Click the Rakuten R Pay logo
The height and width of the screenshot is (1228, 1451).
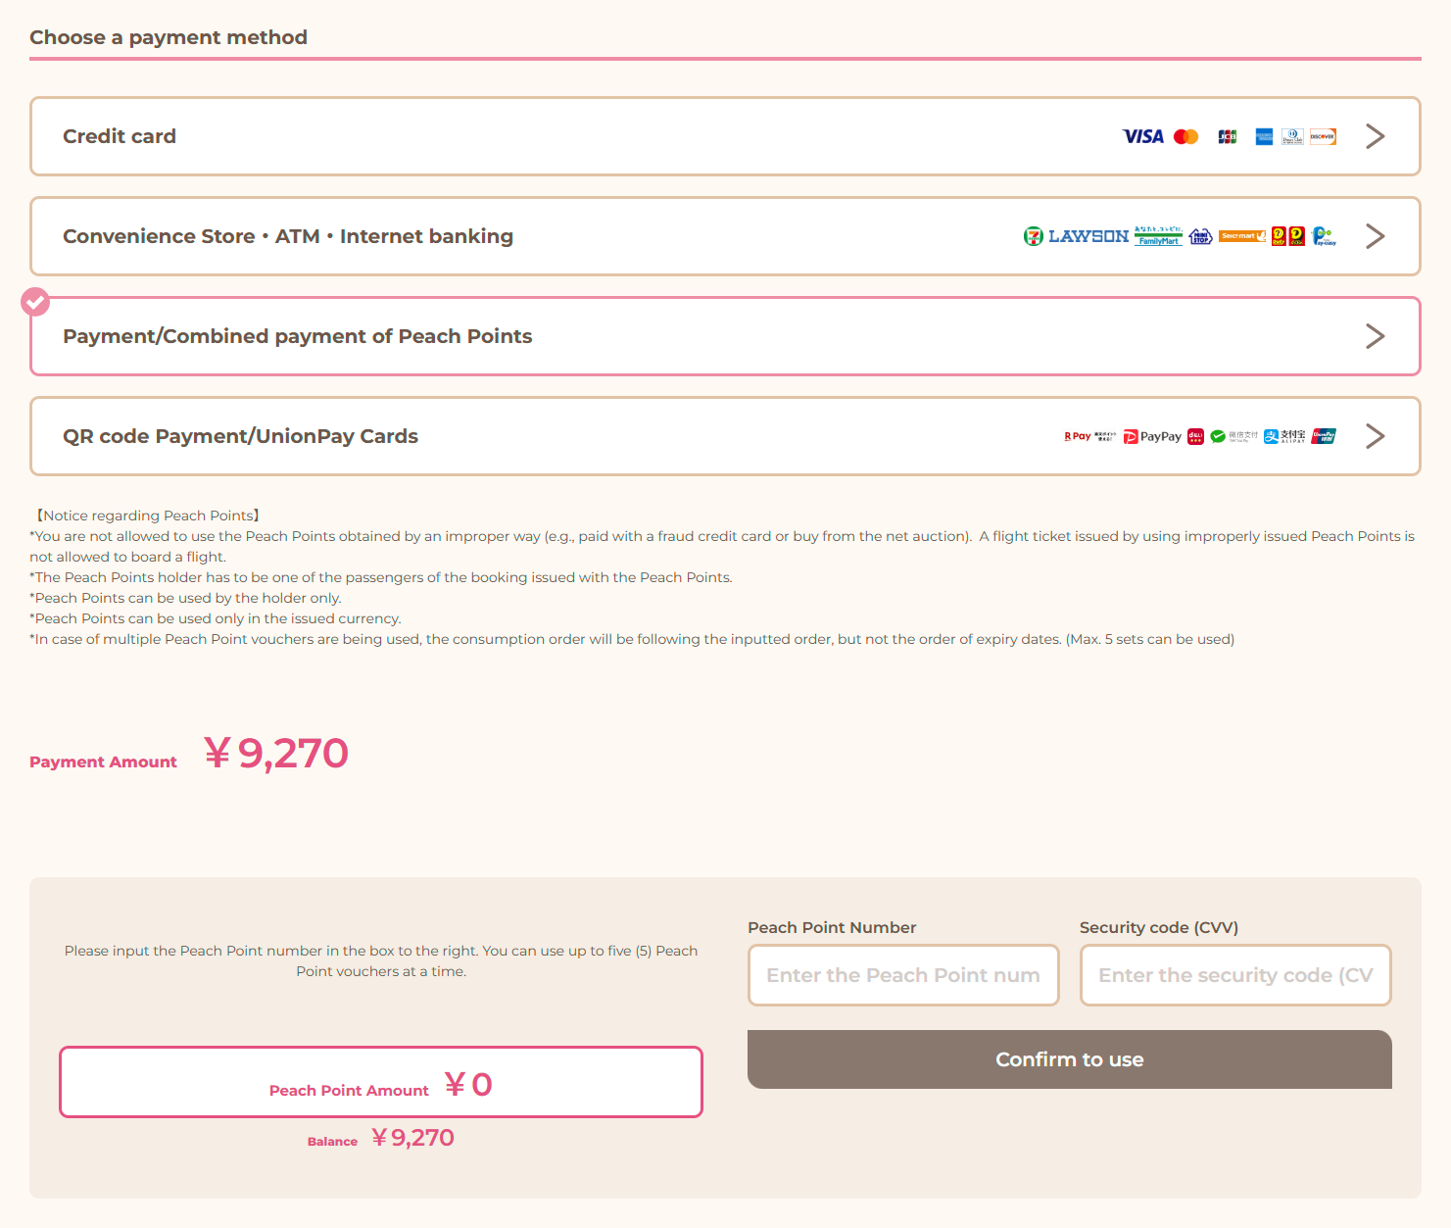(1090, 436)
